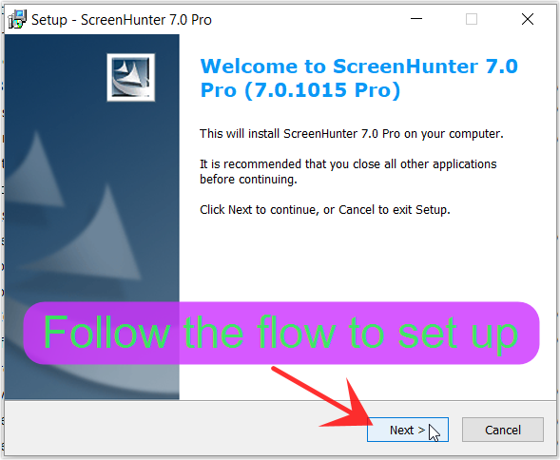
Task: Cancel the ScreenHunter installation
Action: click(x=503, y=430)
